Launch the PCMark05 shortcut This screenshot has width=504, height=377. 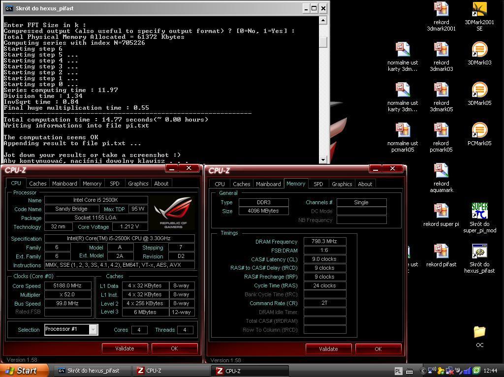479,134
